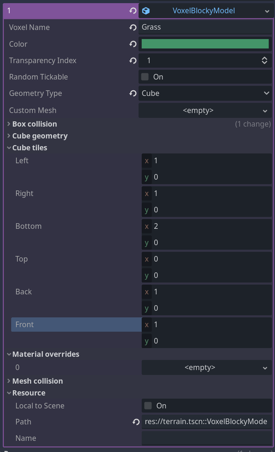
Task: Click the VoxelBlockyModel cube resource icon
Action: [x=146, y=10]
